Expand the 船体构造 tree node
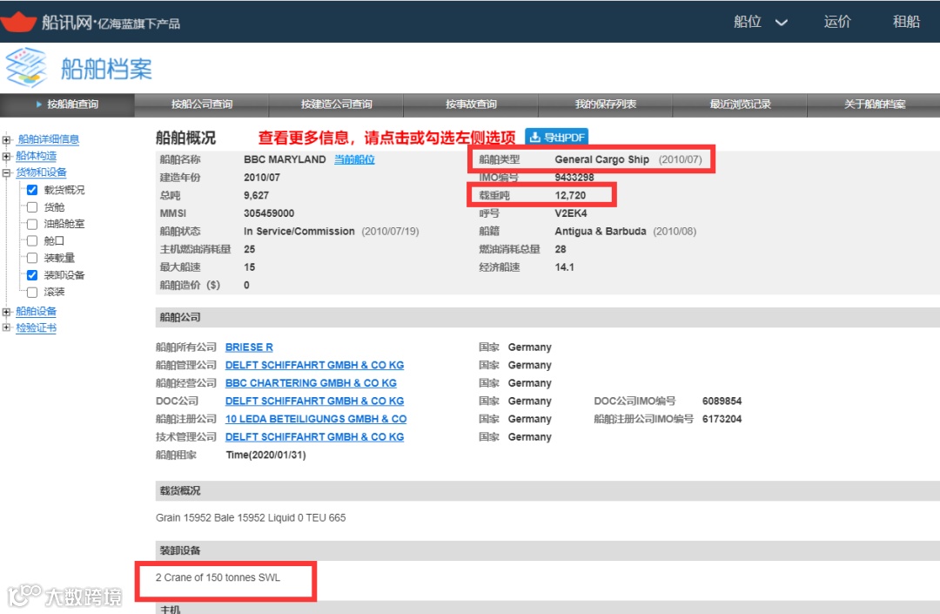The image size is (940, 614). pyautogui.click(x=7, y=157)
